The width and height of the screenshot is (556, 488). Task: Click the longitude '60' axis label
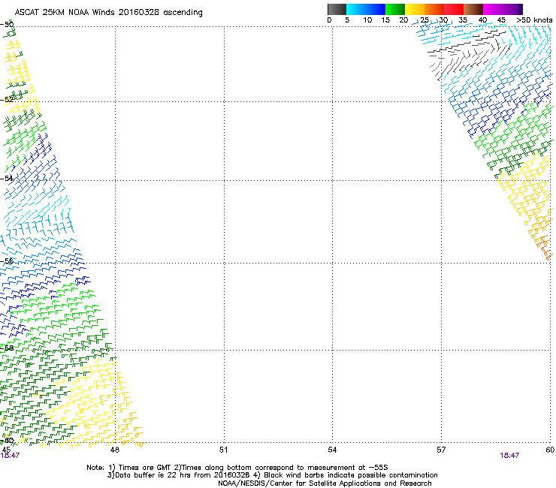[x=550, y=450]
